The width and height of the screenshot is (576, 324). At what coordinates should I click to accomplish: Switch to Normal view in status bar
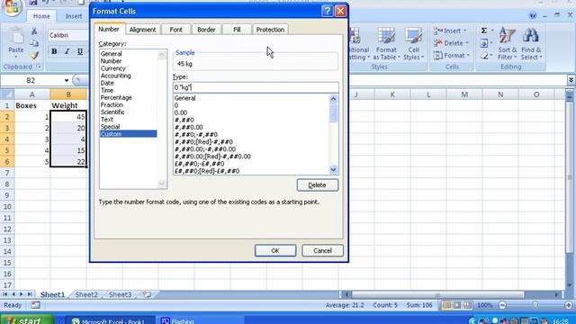(x=446, y=305)
